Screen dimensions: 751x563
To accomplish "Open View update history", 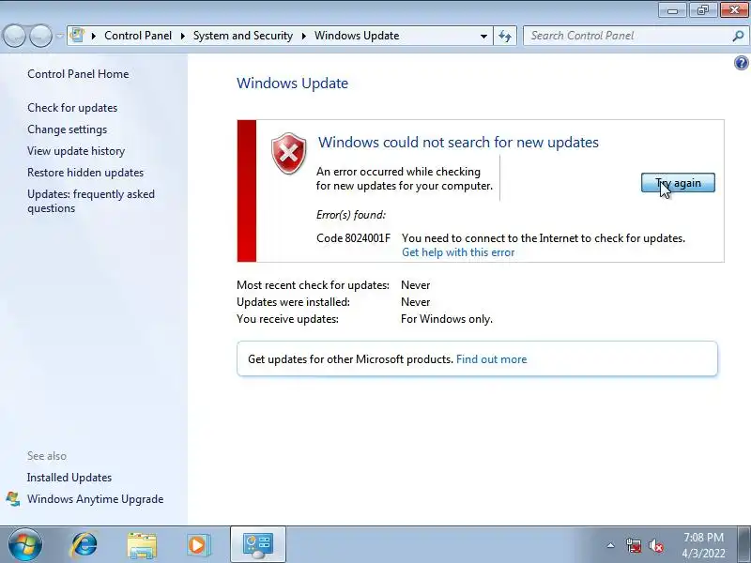I will [76, 151].
